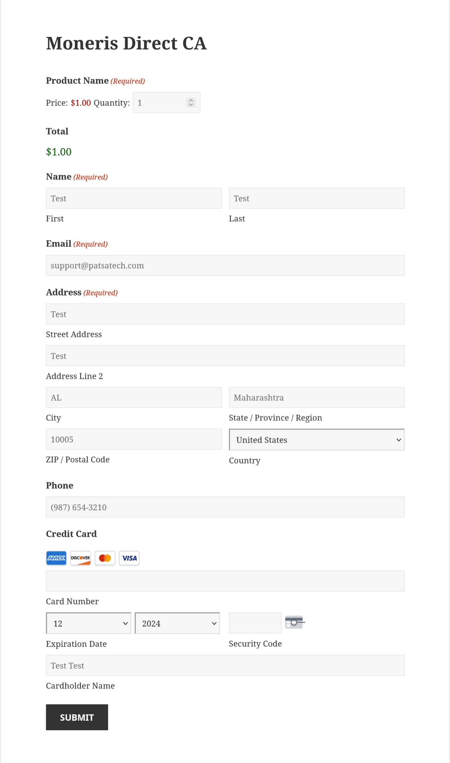Image resolution: width=450 pixels, height=763 pixels.
Task: Increase quantity with the stepper up arrow
Action: coord(190,99)
